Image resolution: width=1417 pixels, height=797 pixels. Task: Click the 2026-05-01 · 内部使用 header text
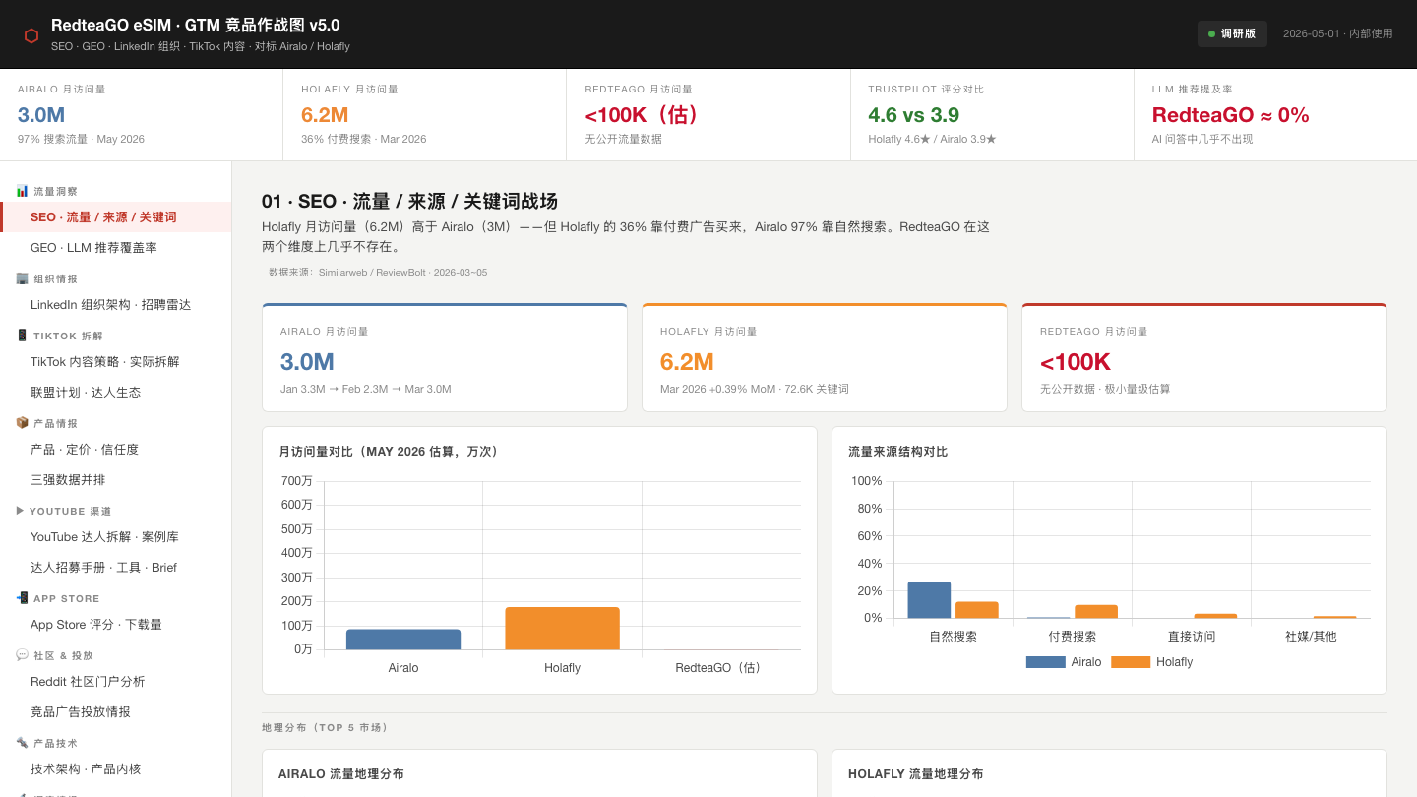[x=1338, y=33]
